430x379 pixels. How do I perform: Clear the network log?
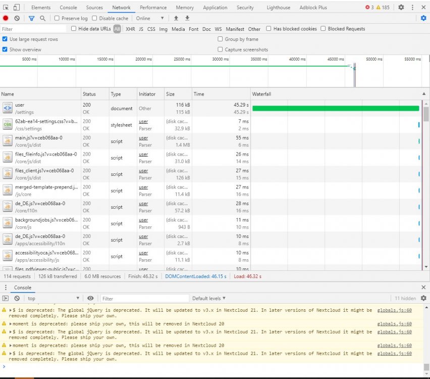pyautogui.click(x=17, y=18)
